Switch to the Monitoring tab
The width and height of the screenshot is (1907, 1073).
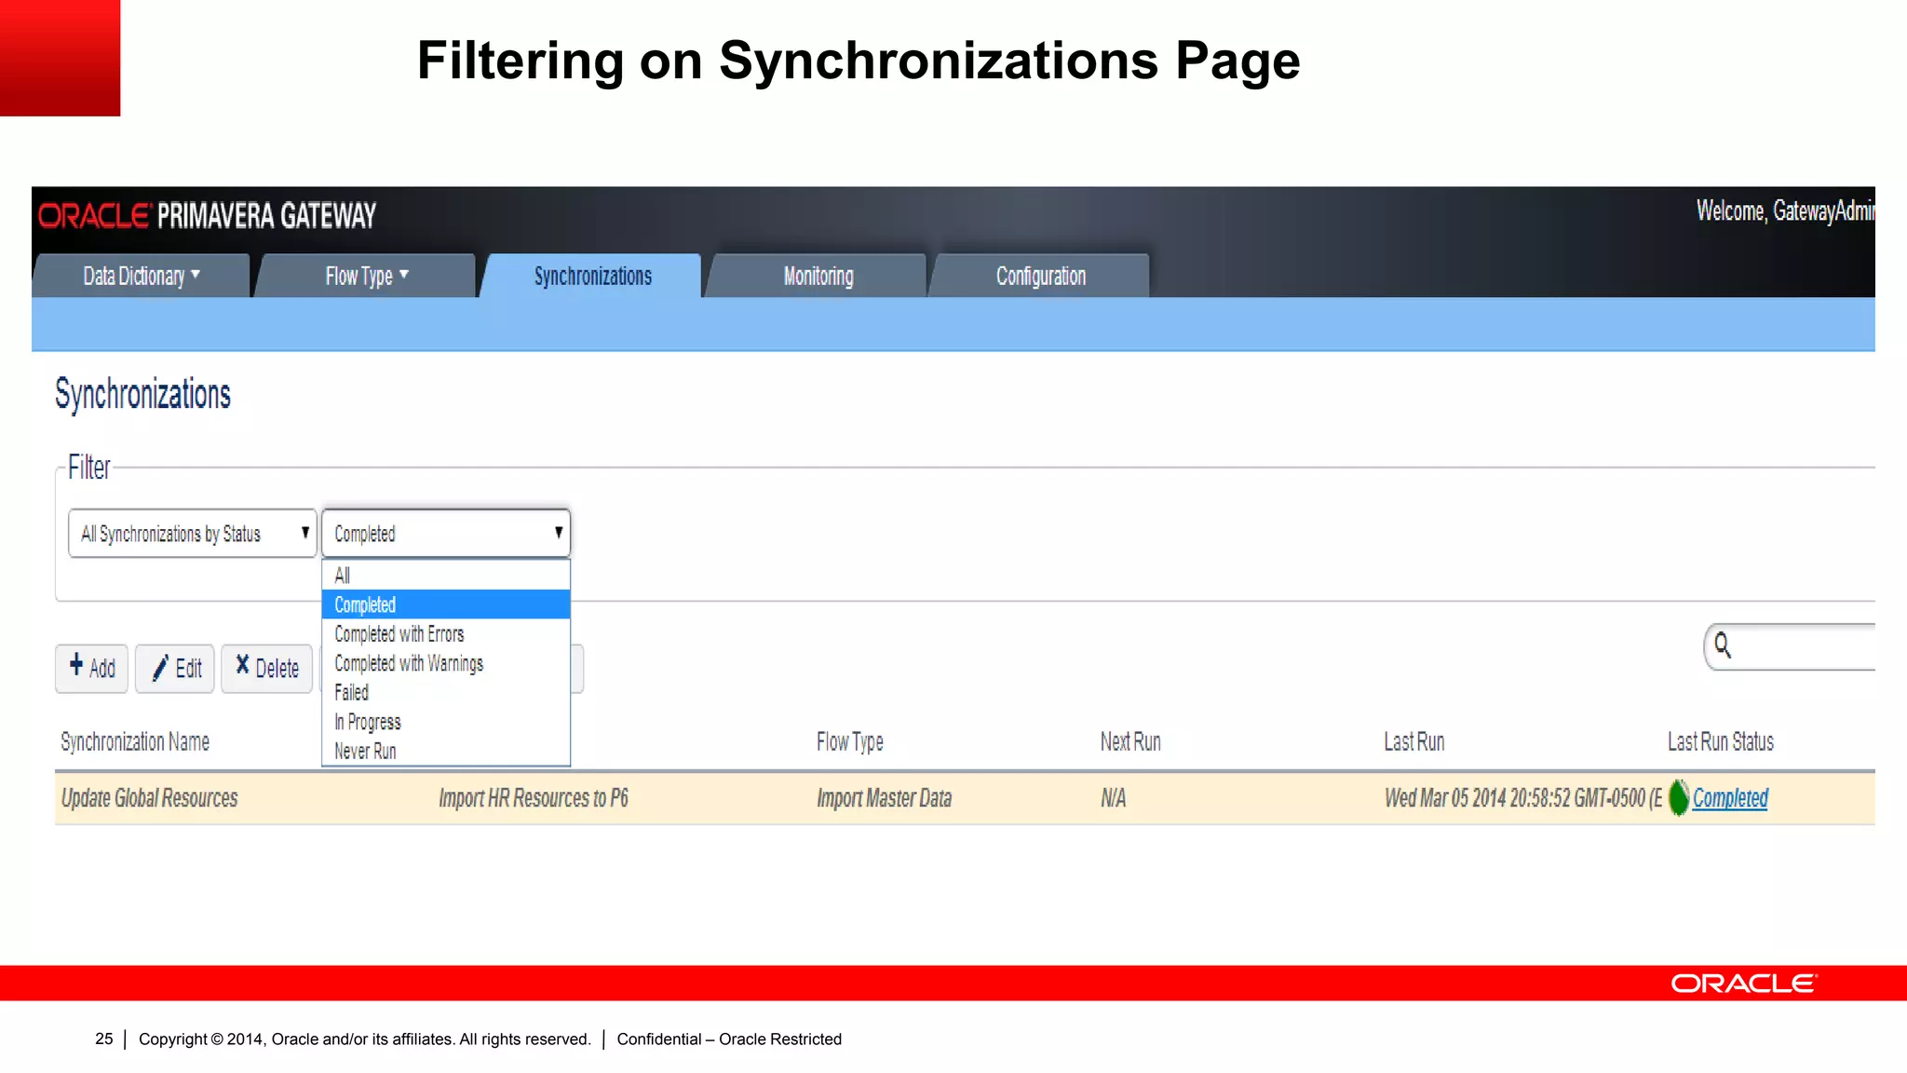(818, 276)
